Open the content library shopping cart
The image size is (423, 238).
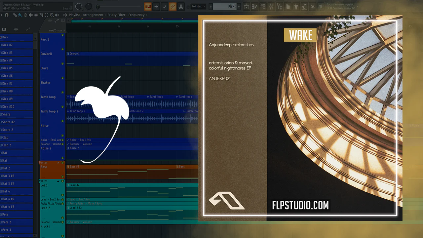321,6
